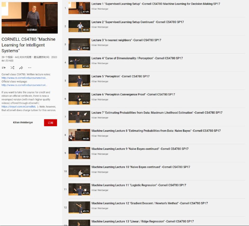Click the save playlist icon
The image size is (249, 226).
pos(4,67)
